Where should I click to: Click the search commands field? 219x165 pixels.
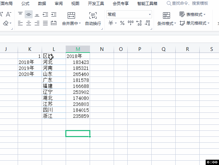(188, 3)
